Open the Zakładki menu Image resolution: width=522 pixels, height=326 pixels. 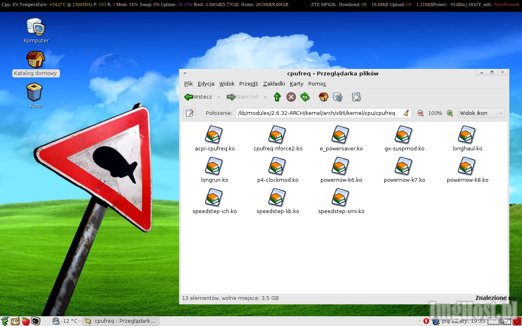[274, 84]
